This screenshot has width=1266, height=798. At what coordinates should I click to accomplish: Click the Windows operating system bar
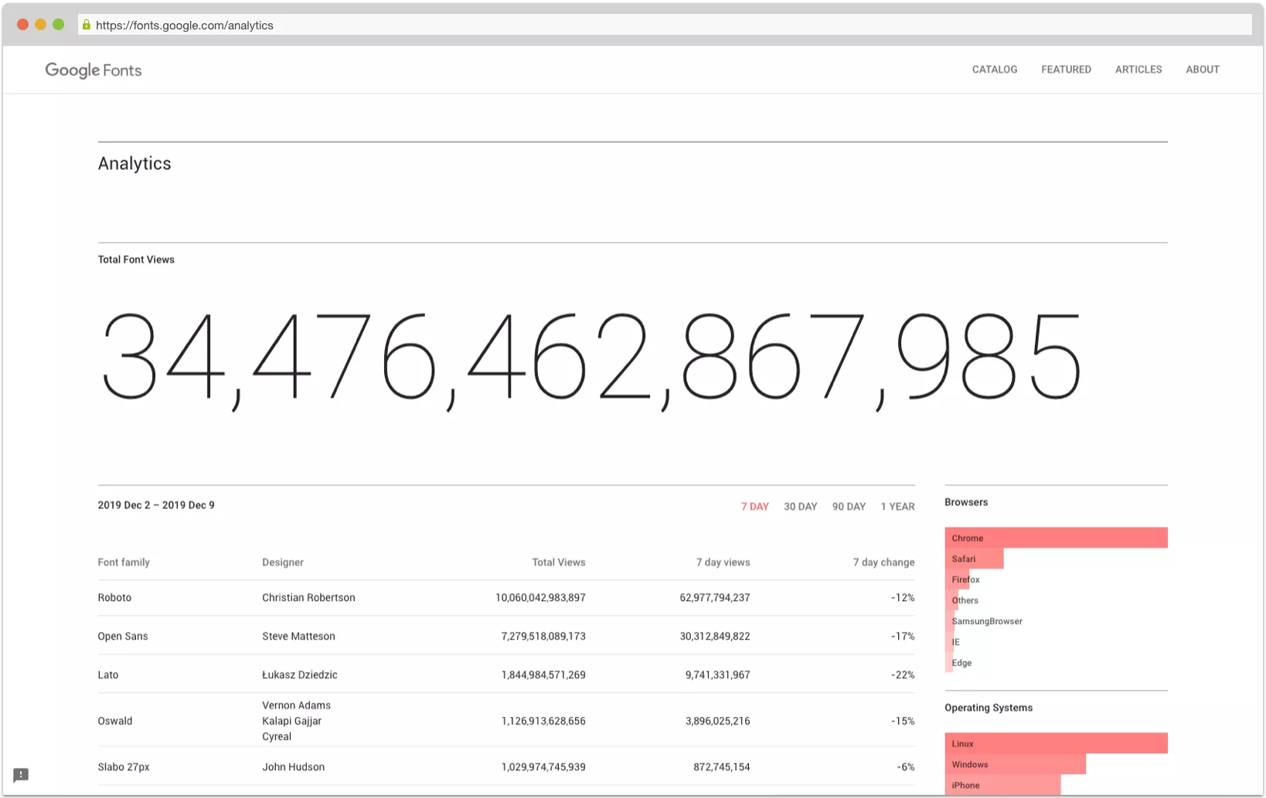1015,765
